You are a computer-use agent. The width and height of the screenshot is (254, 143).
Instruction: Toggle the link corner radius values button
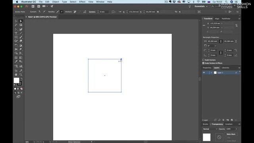coord(221,53)
